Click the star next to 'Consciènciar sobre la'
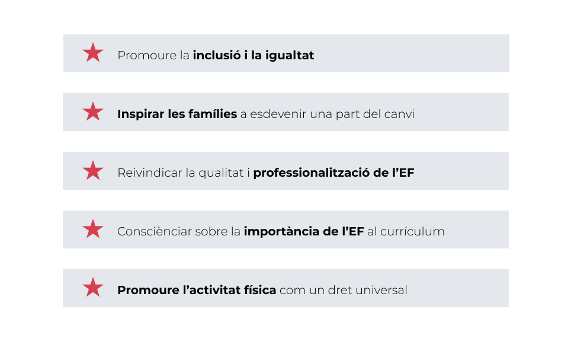This screenshot has height=338, width=571. point(93,229)
